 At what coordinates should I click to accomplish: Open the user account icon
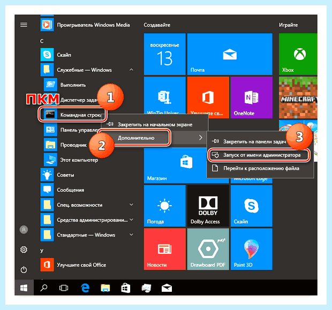point(24,230)
